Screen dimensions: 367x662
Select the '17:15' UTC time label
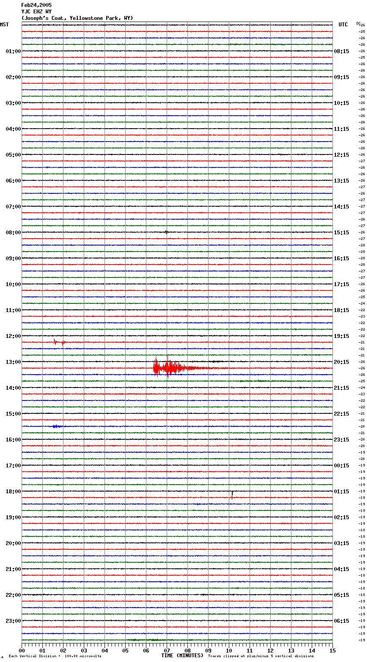pos(342,284)
